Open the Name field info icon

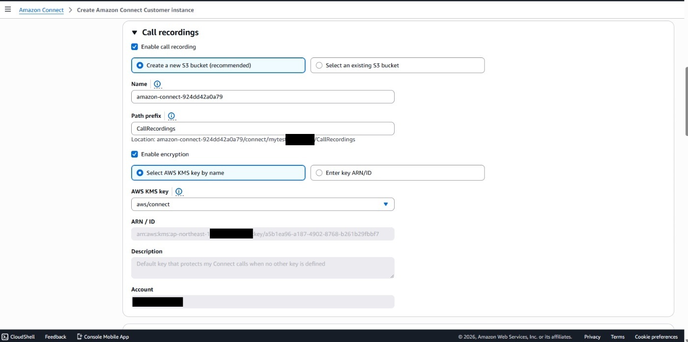tap(157, 84)
